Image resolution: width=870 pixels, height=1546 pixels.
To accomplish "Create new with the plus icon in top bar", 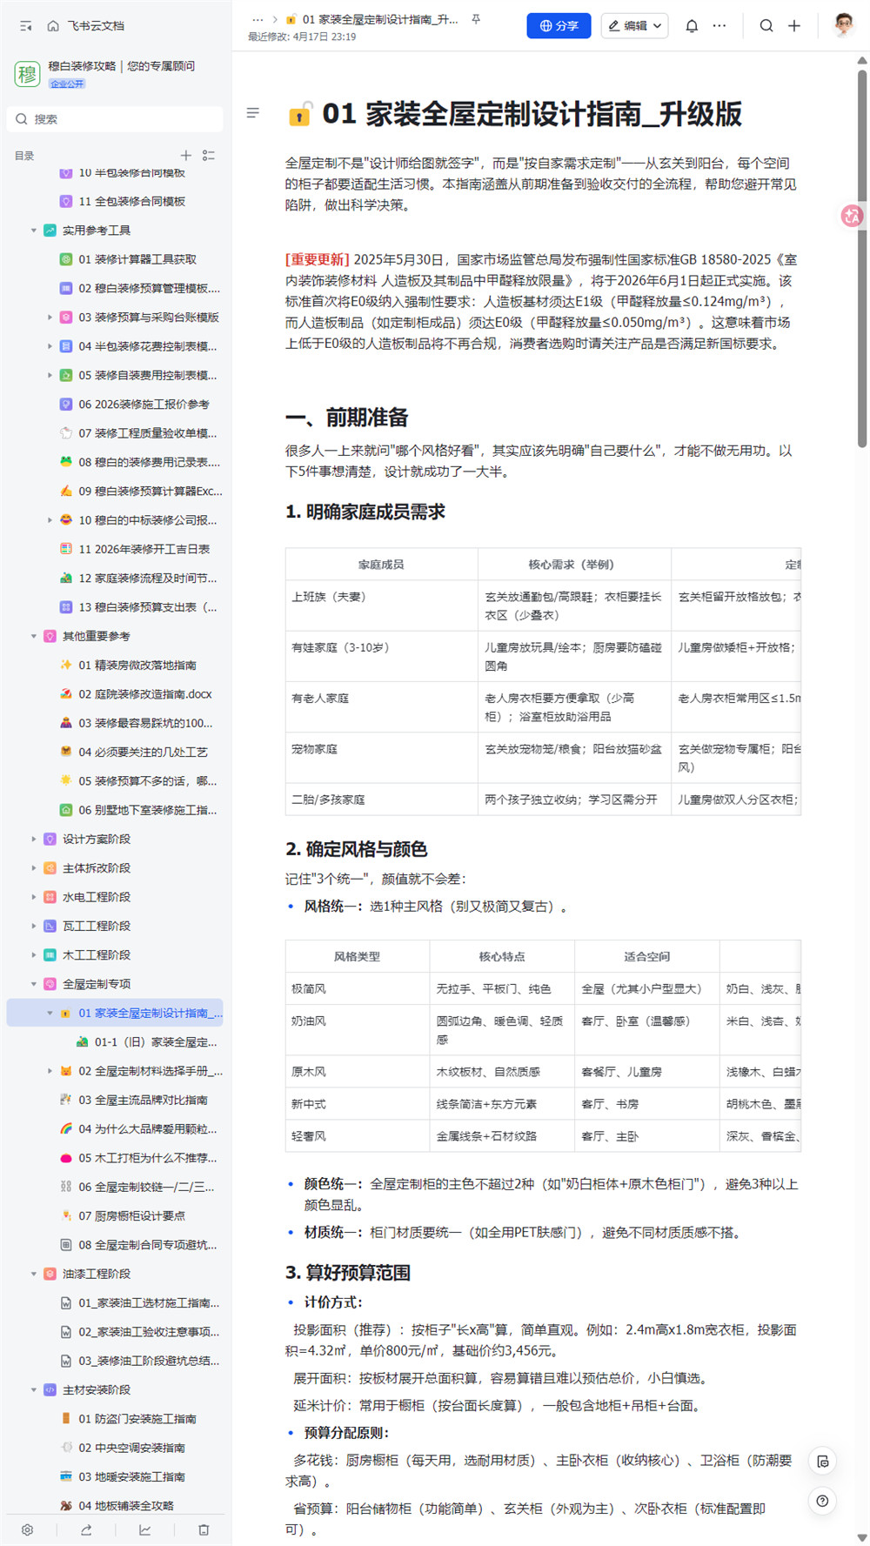I will click(x=794, y=26).
